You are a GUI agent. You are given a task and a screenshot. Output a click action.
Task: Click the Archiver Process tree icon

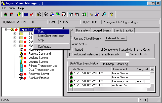[x=21, y=78]
